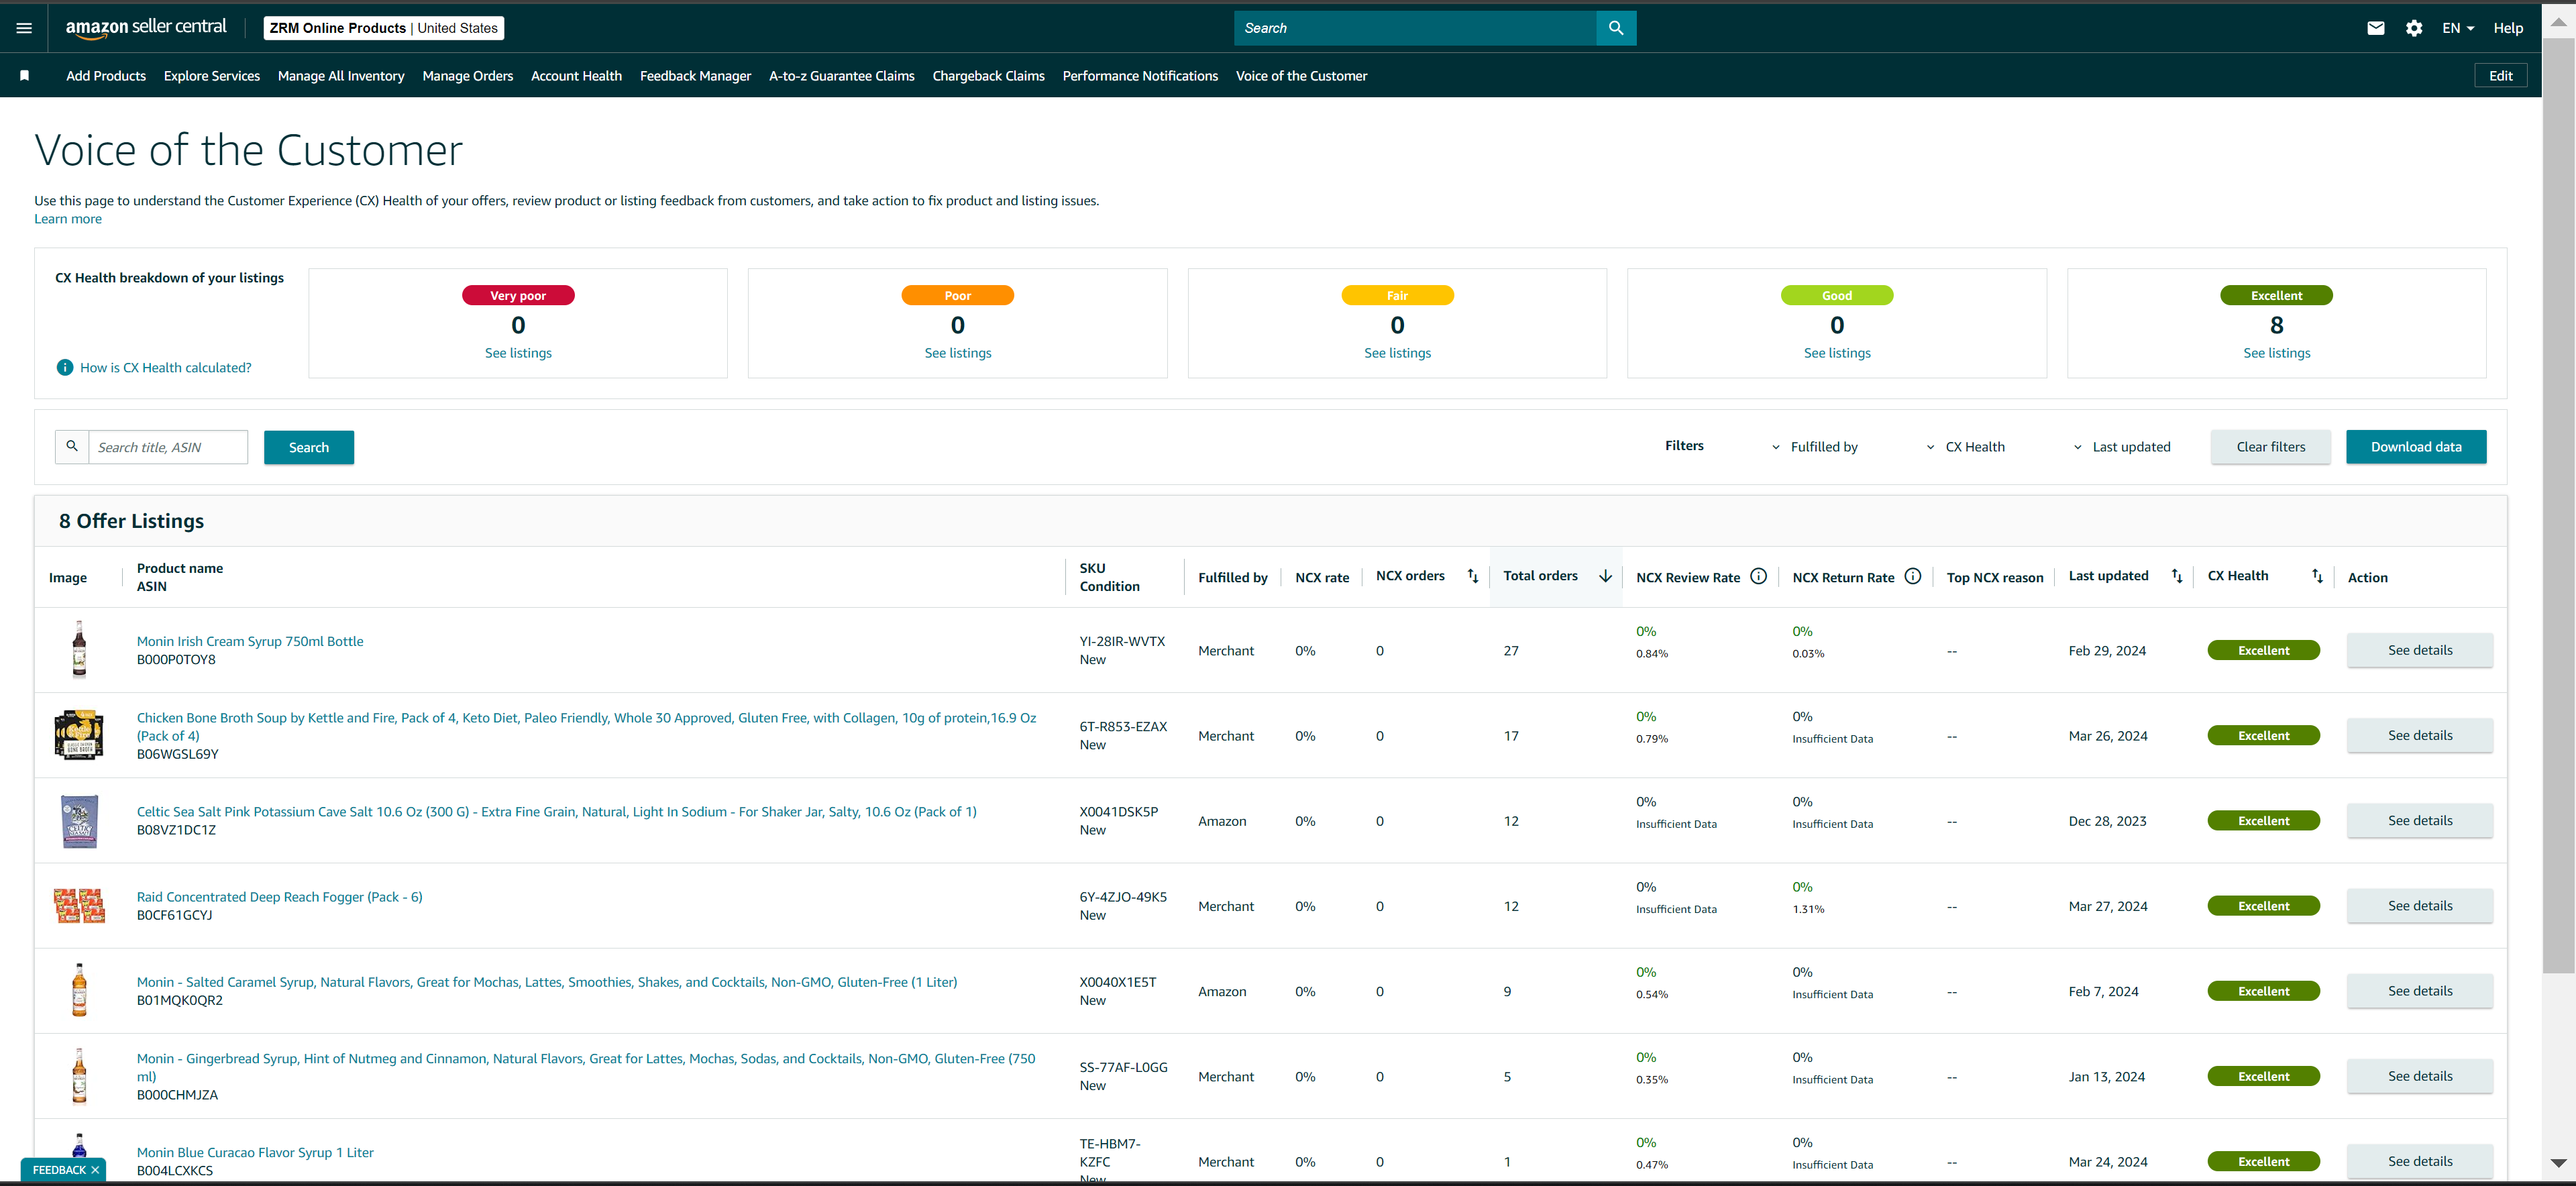
Task: Open Raid Concentrated Deep Reach Fogger listing
Action: click(280, 897)
